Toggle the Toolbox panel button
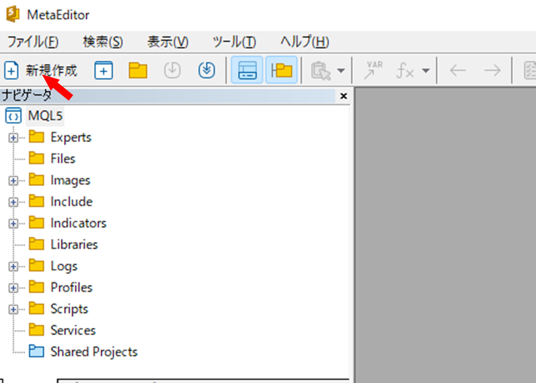Screen dimensions: 536x383 point(247,70)
